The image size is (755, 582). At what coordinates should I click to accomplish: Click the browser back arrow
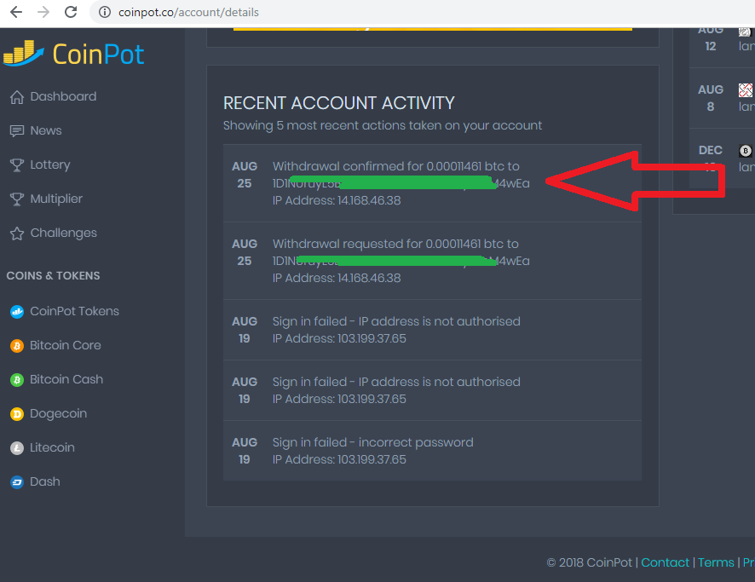point(16,12)
